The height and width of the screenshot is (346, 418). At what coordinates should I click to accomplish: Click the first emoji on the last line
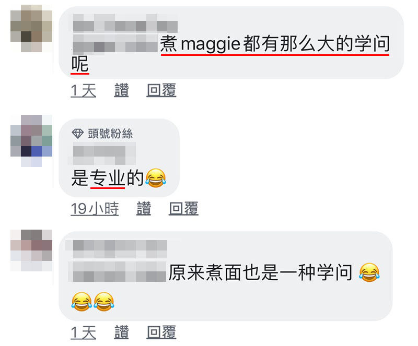82,302
